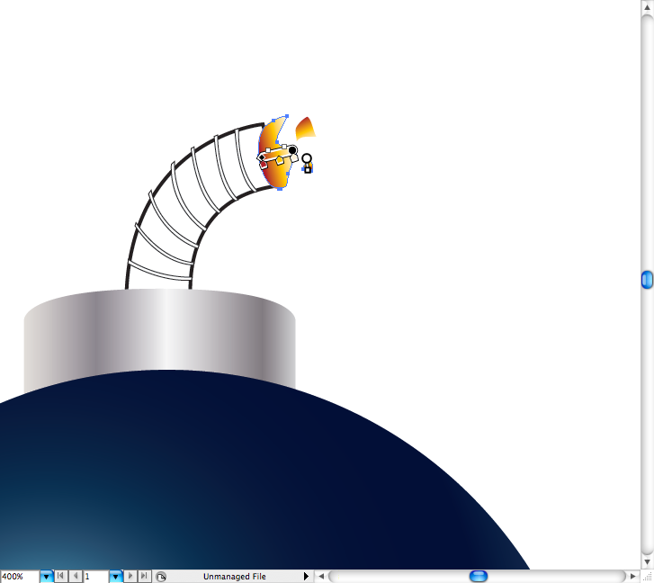Click the 400% zoom field
This screenshot has width=654, height=583.
coord(19,576)
